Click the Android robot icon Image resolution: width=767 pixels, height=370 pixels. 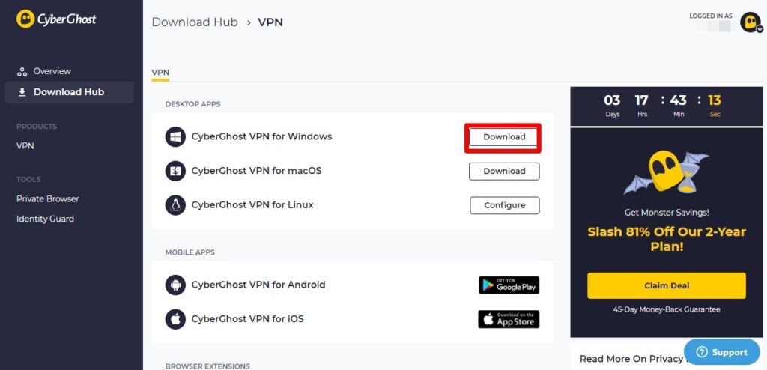[175, 285]
